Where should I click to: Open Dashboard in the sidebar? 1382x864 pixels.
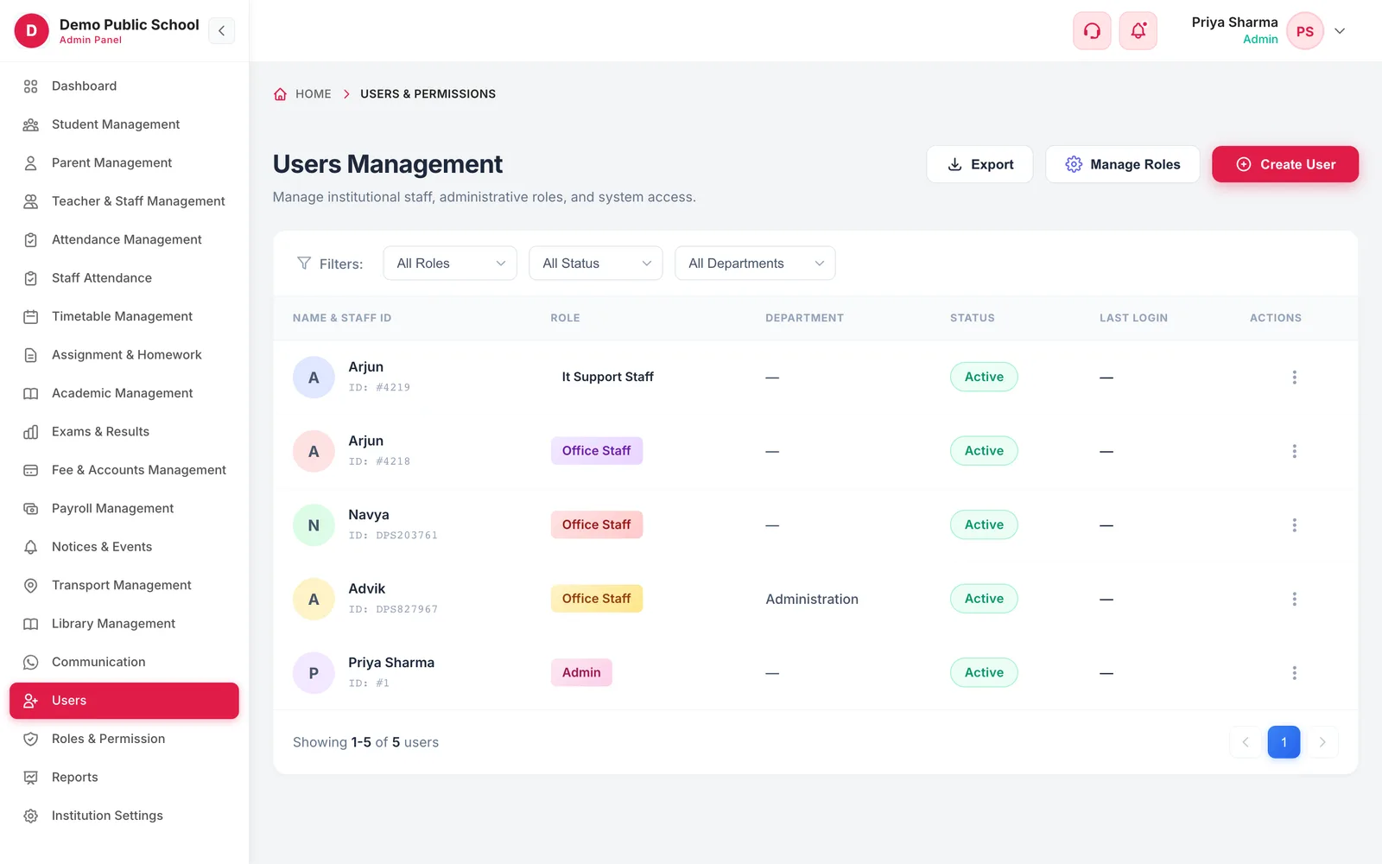coord(124,86)
